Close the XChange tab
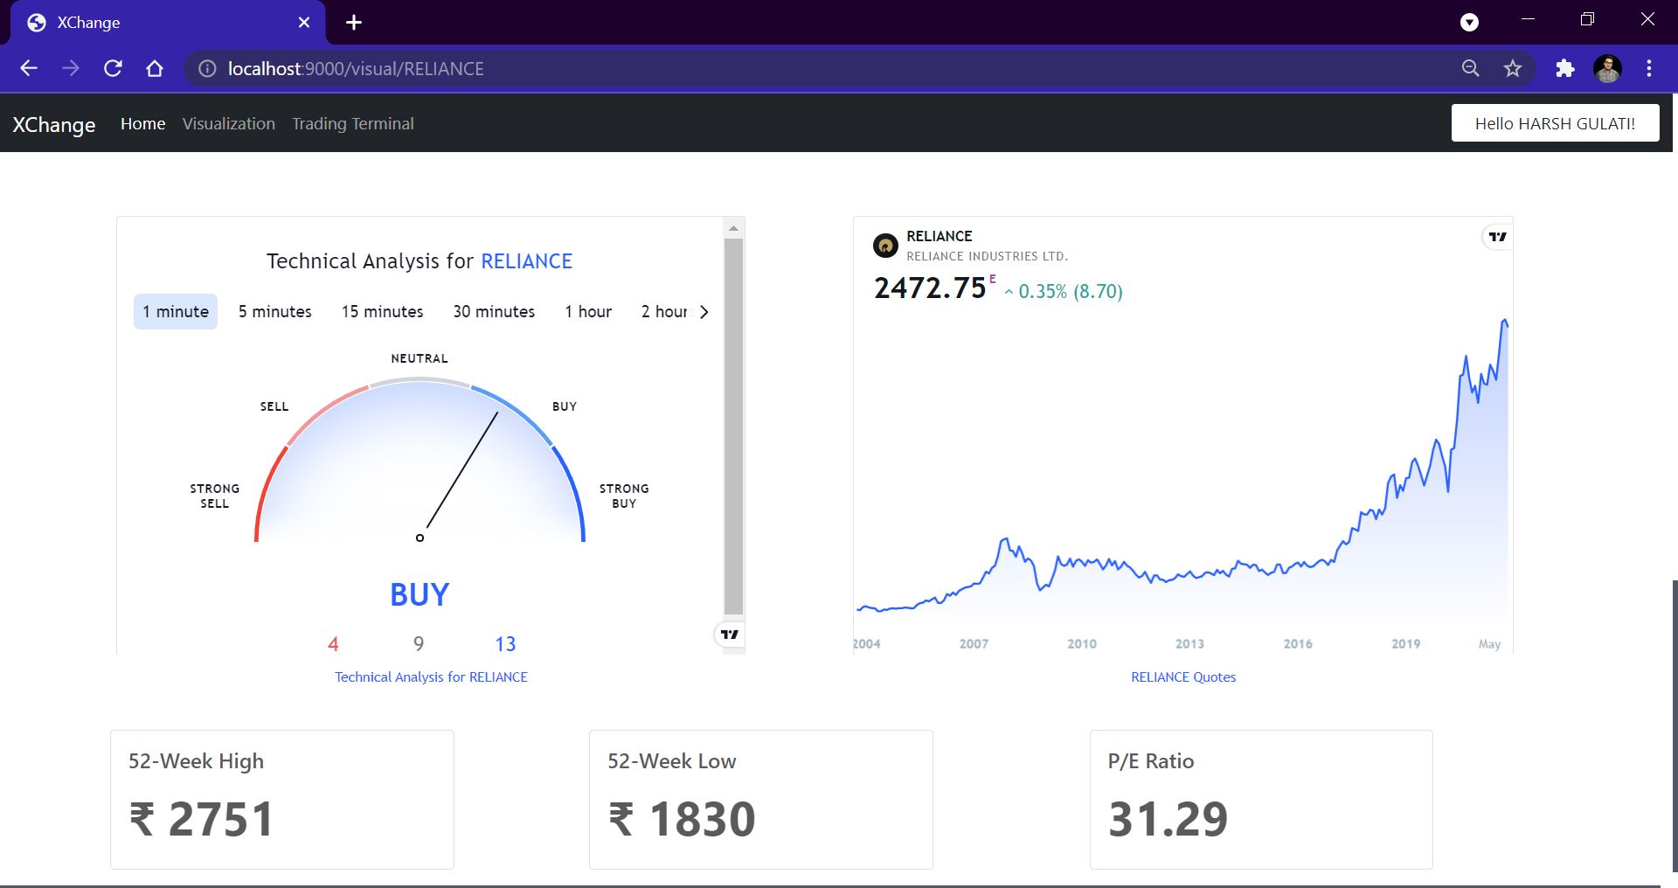This screenshot has width=1678, height=888. coord(304,23)
